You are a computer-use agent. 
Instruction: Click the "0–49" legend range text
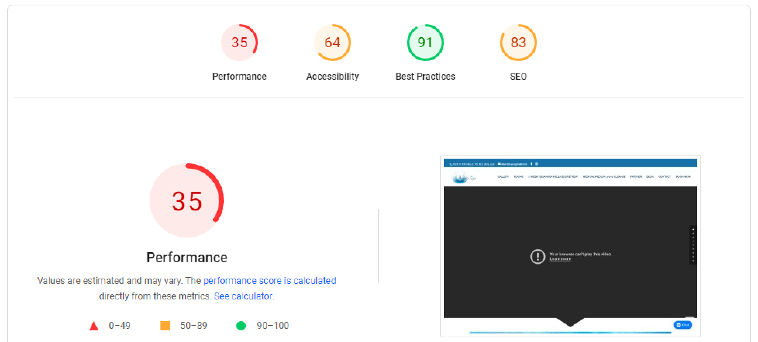pyautogui.click(x=120, y=326)
